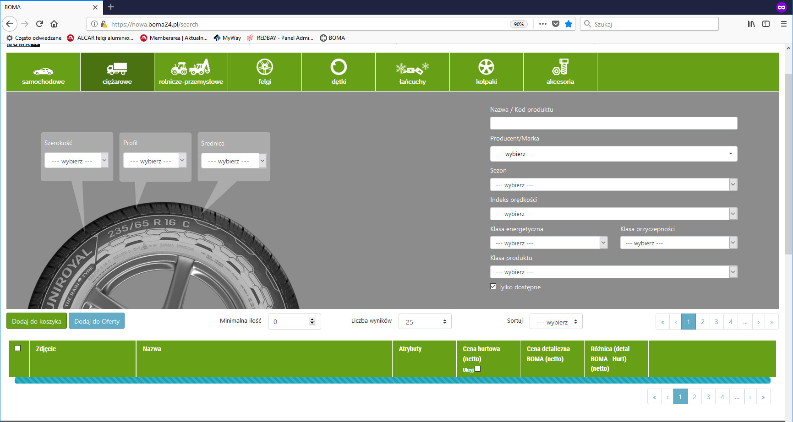Choose the rolniczo-przemysłowe tractor category
The height and width of the screenshot is (422, 793).
[x=191, y=72]
